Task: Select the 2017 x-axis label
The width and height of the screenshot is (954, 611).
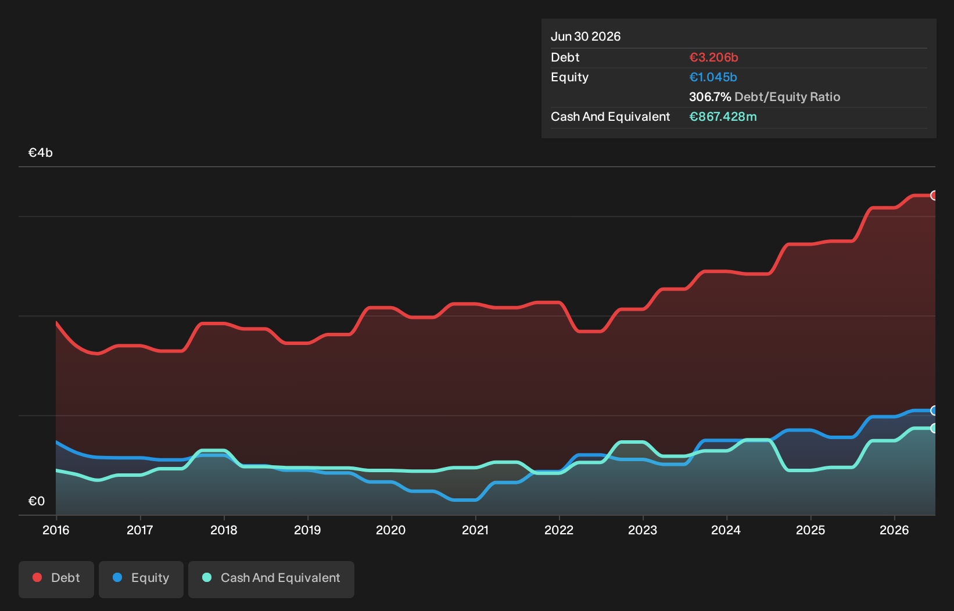Action: 140,530
